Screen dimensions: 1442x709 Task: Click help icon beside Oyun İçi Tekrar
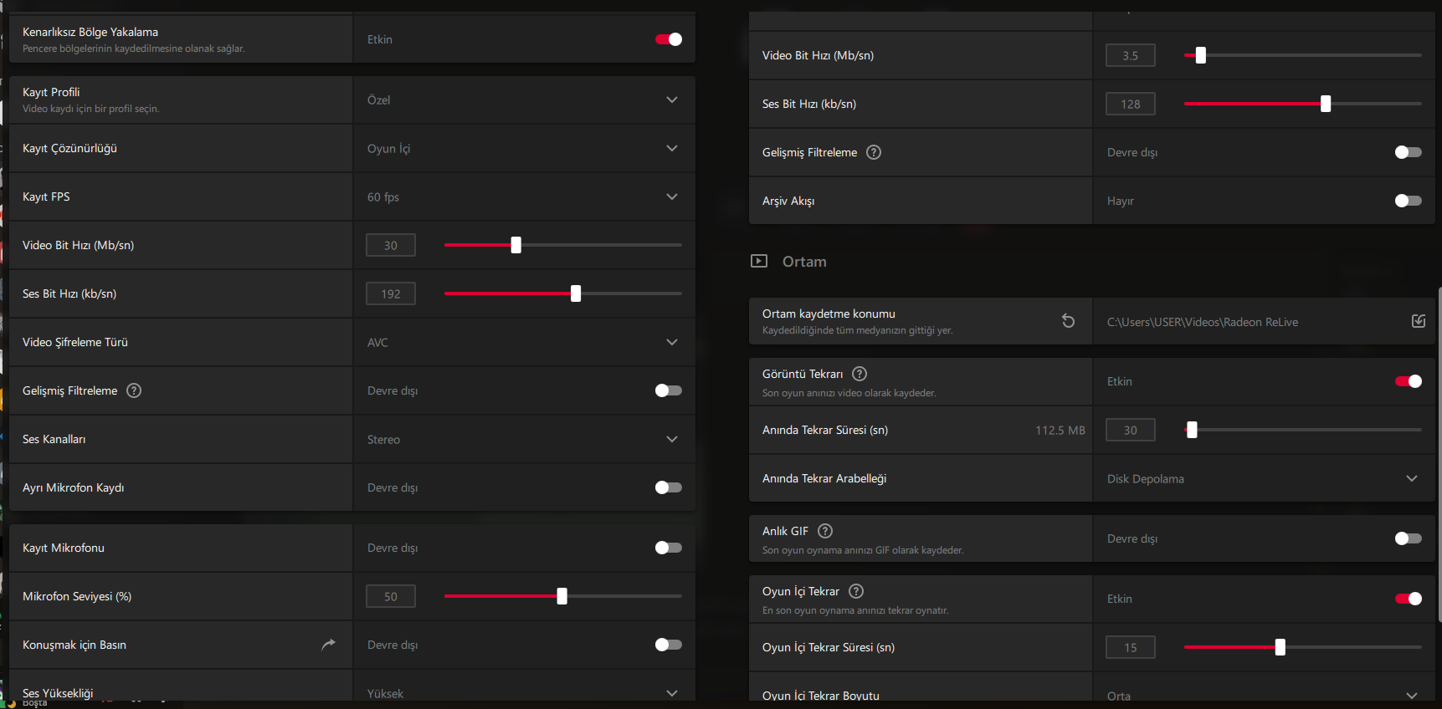[856, 591]
